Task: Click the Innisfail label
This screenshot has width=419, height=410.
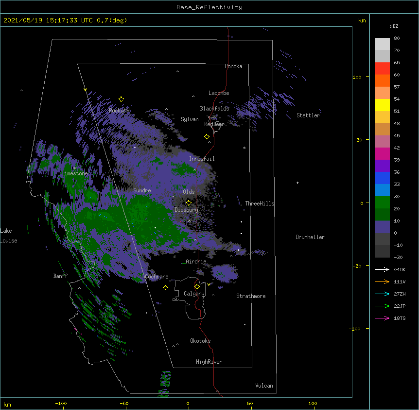Action: pos(202,159)
